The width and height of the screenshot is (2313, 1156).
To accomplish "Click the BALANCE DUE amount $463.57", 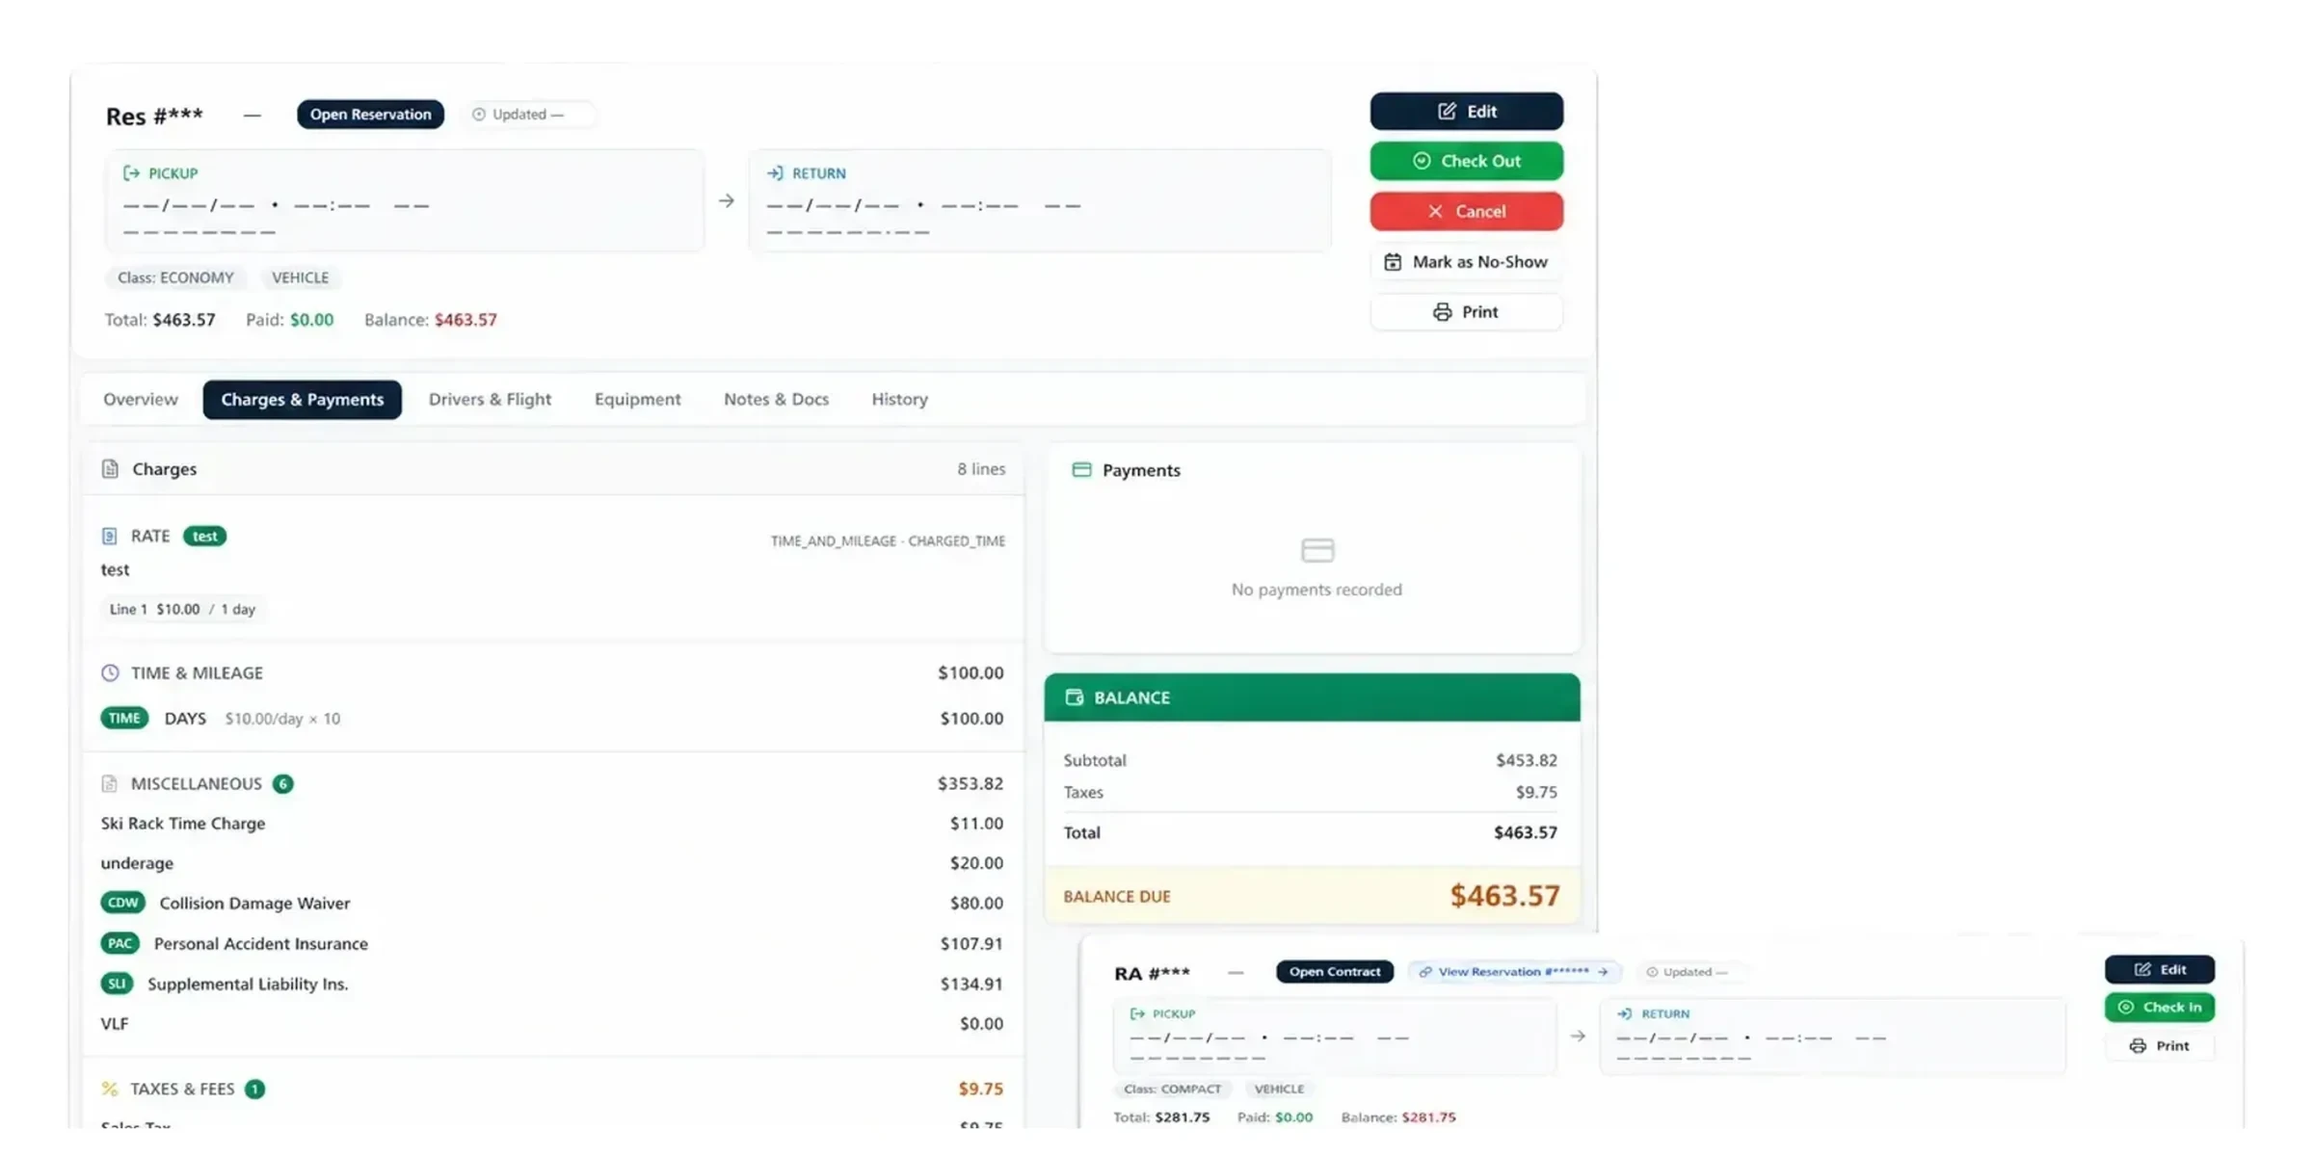I will pyautogui.click(x=1504, y=896).
